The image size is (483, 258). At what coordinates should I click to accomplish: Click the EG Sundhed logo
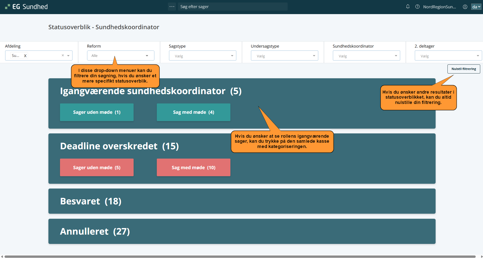tap(26, 7)
